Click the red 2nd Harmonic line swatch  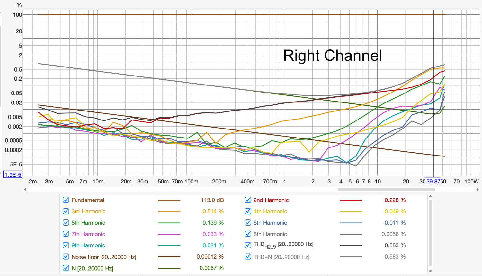[351, 200]
